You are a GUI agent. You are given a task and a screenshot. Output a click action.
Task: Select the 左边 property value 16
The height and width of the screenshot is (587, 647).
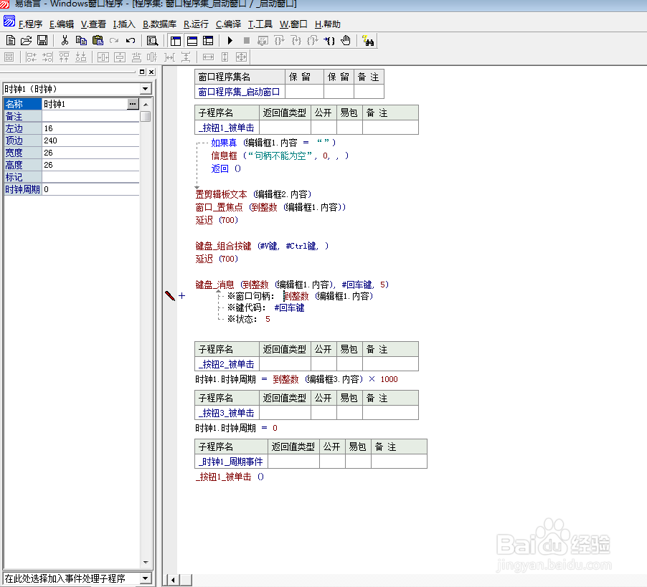point(90,128)
